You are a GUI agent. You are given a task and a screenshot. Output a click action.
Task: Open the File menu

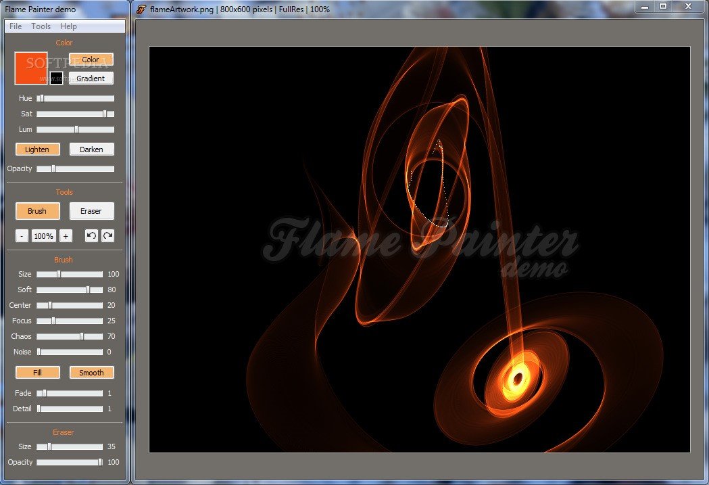point(16,26)
